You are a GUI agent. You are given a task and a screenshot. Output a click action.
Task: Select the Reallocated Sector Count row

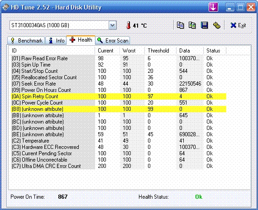click(119, 77)
